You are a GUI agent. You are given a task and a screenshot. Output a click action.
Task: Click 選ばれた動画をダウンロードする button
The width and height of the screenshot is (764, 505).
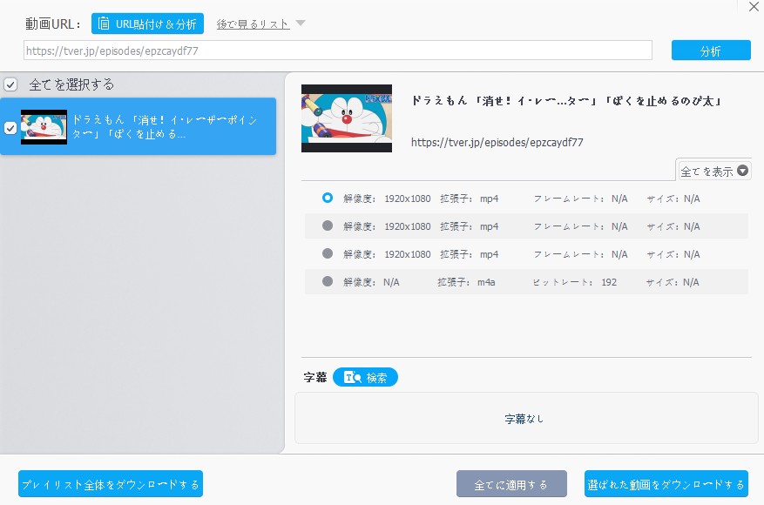click(666, 484)
